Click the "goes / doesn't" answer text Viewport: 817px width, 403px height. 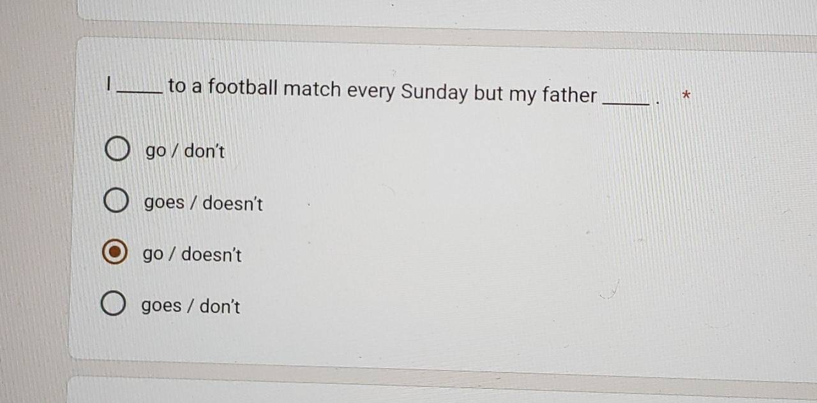[203, 203]
